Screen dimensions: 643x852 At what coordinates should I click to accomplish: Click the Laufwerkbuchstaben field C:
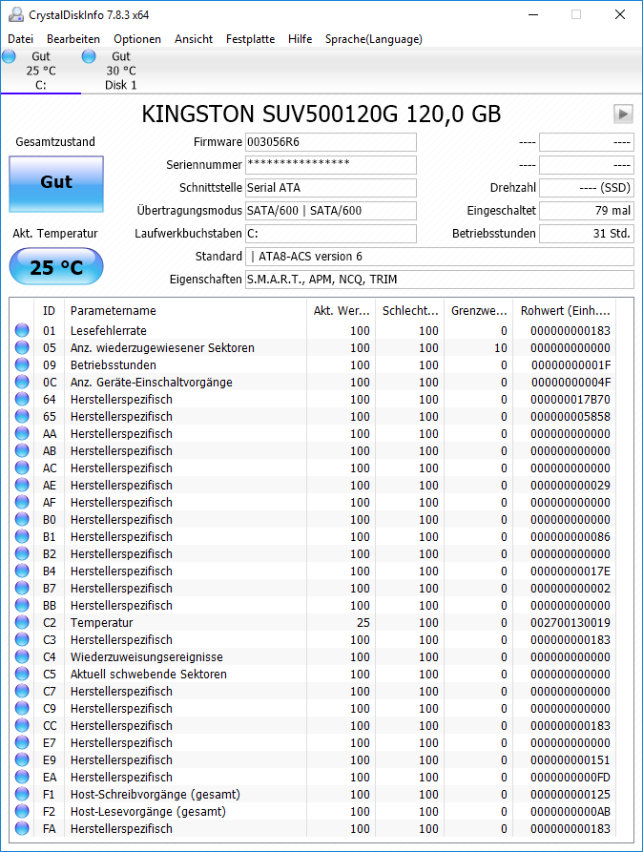(x=330, y=233)
